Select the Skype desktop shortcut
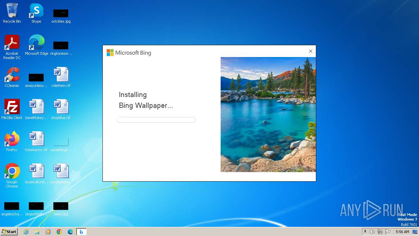419x236 pixels. coord(36,13)
